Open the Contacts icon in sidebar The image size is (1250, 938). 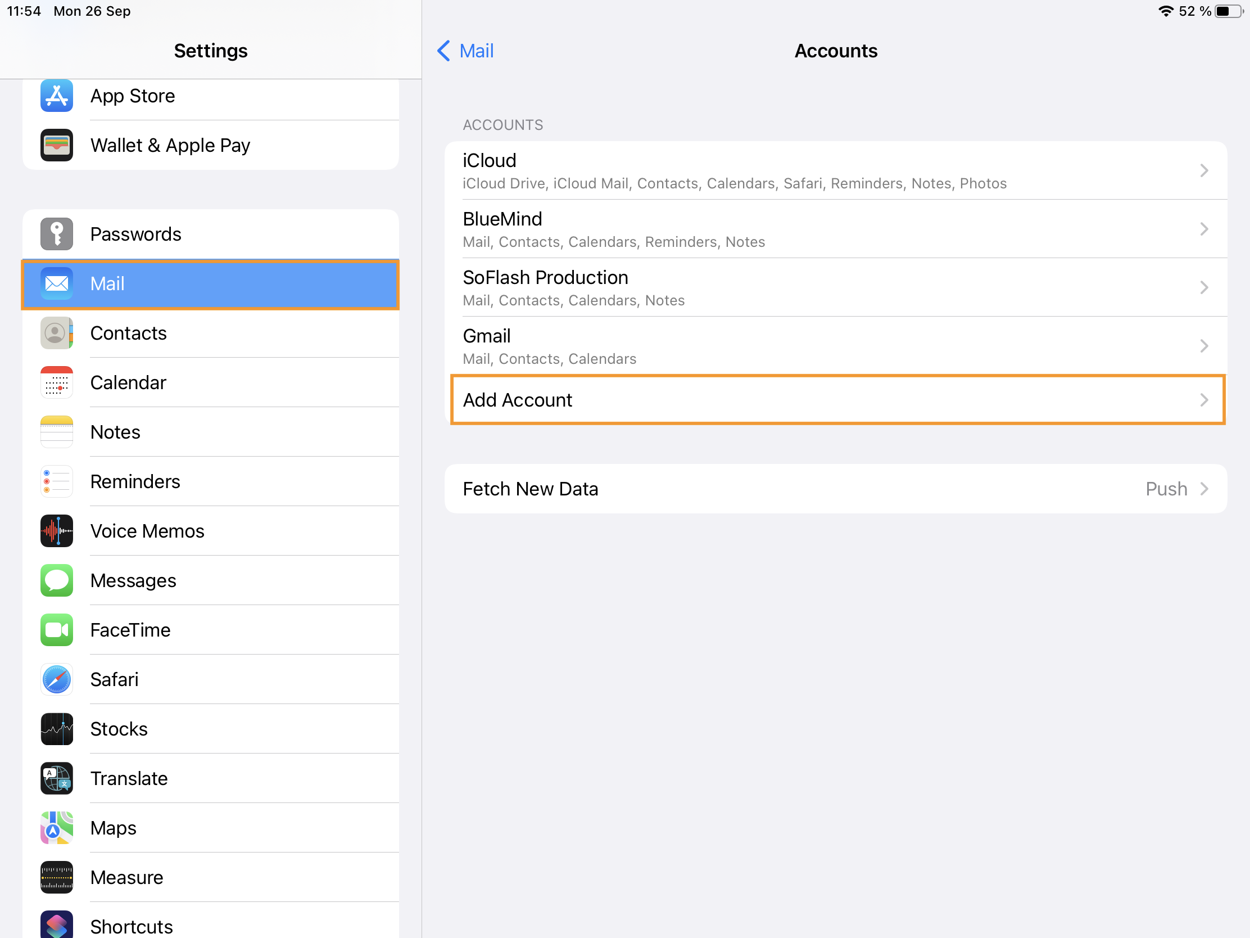click(x=57, y=333)
